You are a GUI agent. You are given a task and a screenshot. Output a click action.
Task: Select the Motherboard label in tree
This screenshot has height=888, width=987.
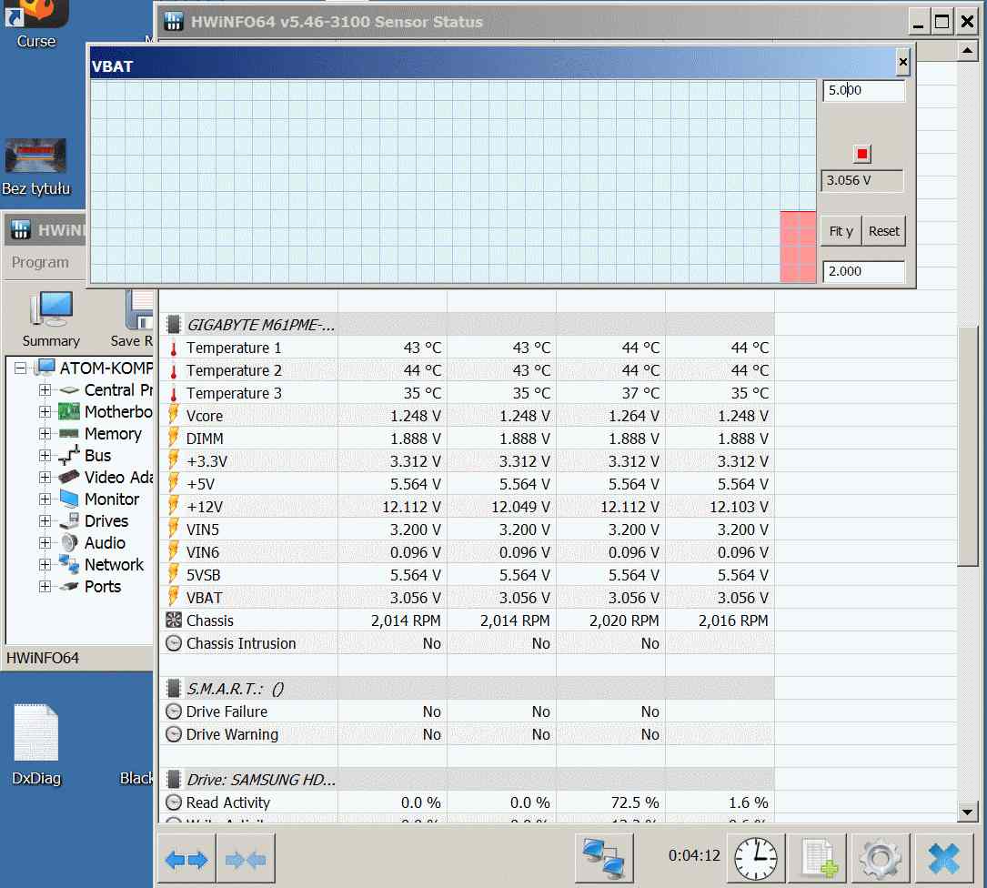[x=118, y=412]
